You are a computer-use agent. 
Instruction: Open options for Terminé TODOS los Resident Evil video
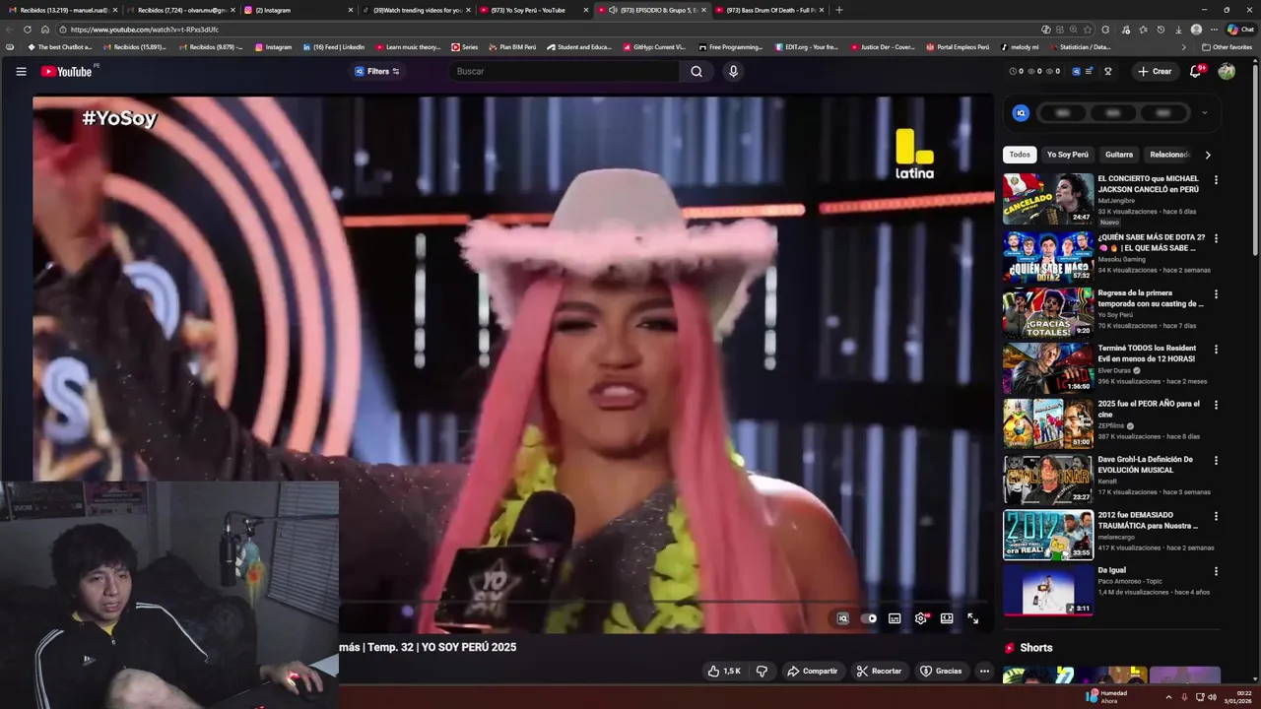click(x=1216, y=350)
